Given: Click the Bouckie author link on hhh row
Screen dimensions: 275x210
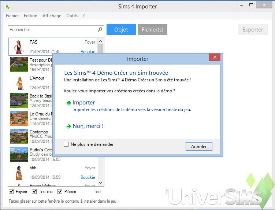Looking at the screenshot, I should click(88, 177).
